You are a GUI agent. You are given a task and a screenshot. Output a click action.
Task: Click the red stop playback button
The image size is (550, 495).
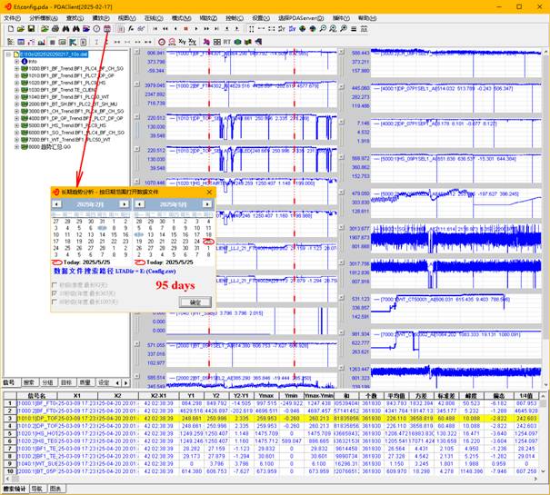(x=186, y=29)
